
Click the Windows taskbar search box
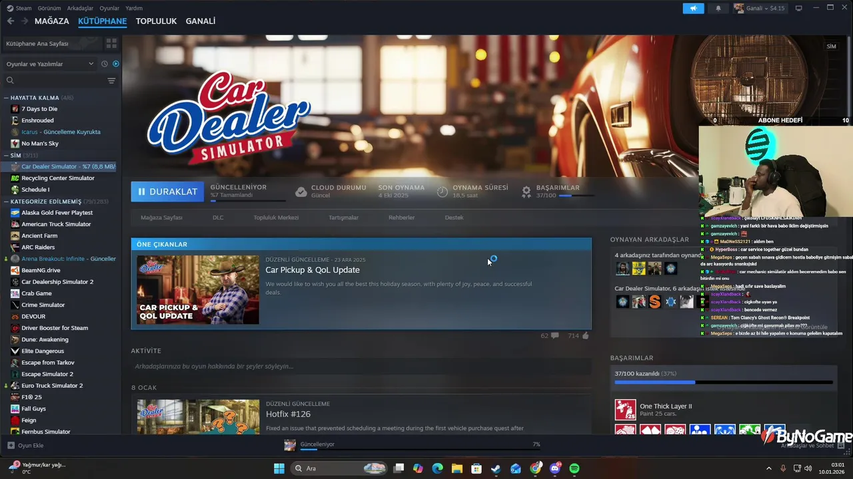pyautogui.click(x=339, y=468)
